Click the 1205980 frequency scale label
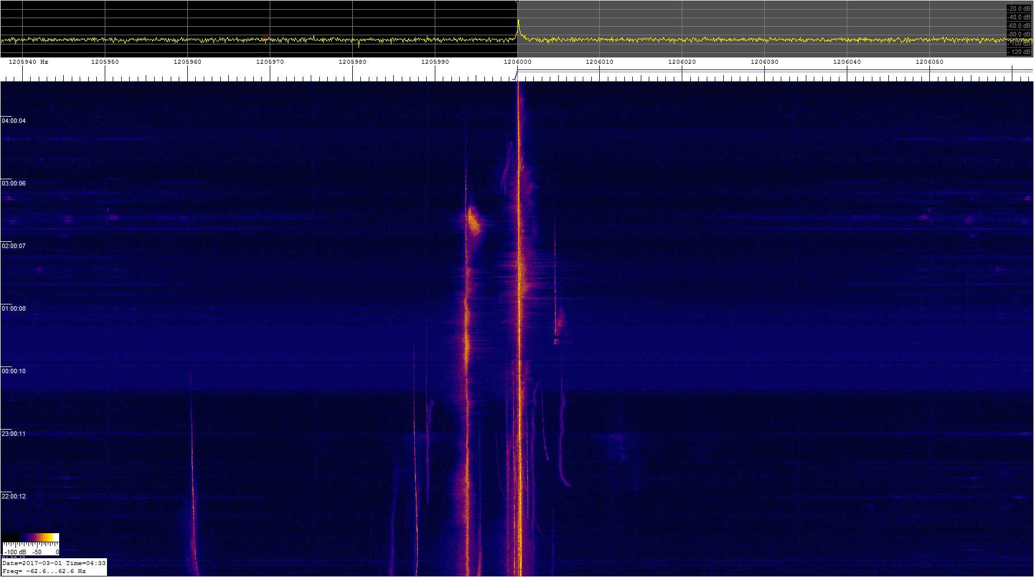 click(352, 61)
